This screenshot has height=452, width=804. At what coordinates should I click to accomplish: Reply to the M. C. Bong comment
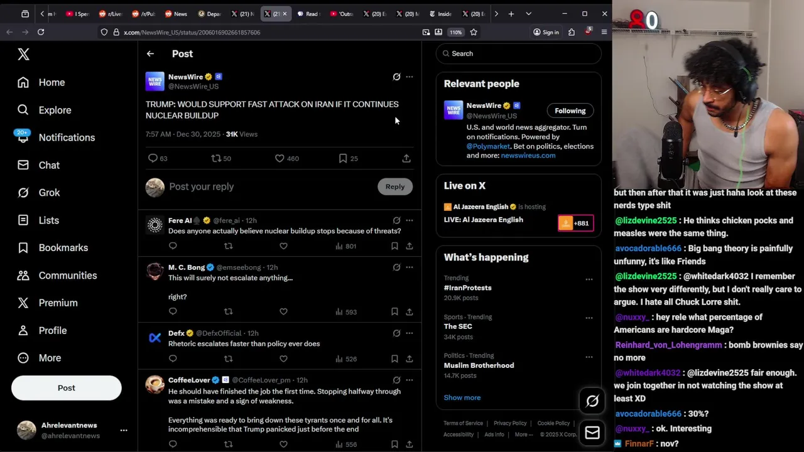173,311
